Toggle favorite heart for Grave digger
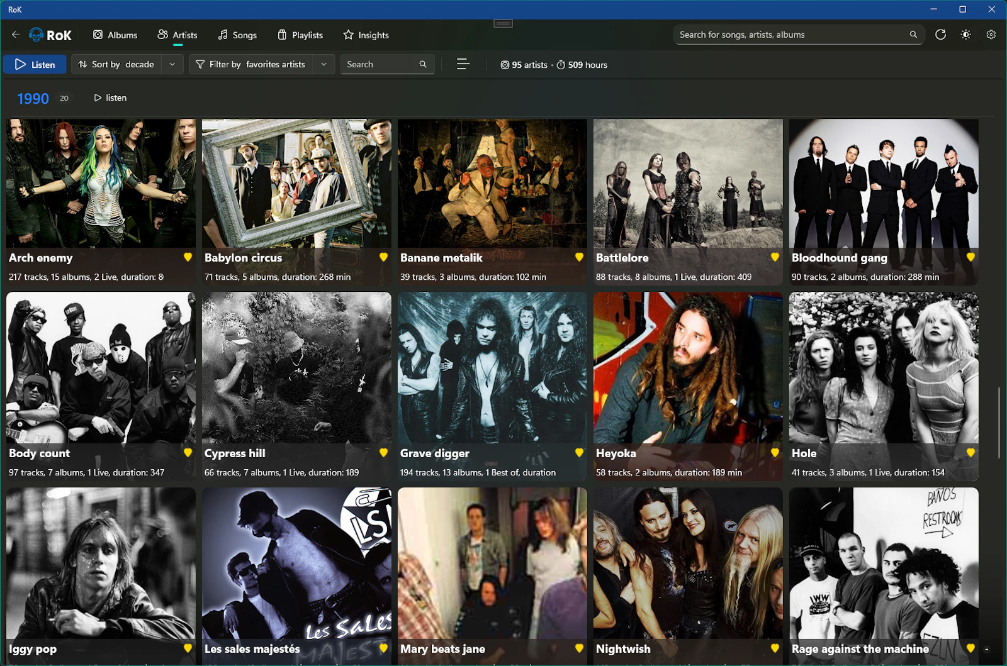Viewport: 1007px width, 666px height. pyautogui.click(x=579, y=453)
